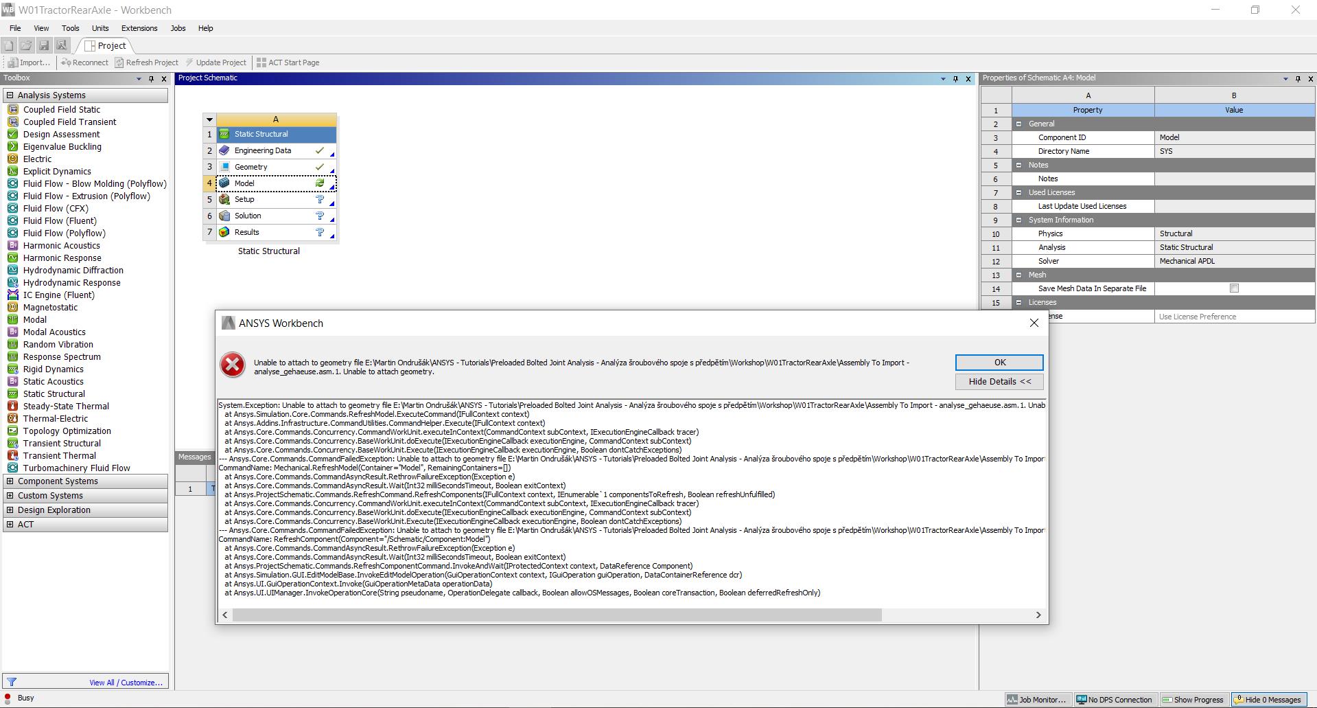
Task: Choose Steady-State Thermal icon
Action: pos(12,406)
